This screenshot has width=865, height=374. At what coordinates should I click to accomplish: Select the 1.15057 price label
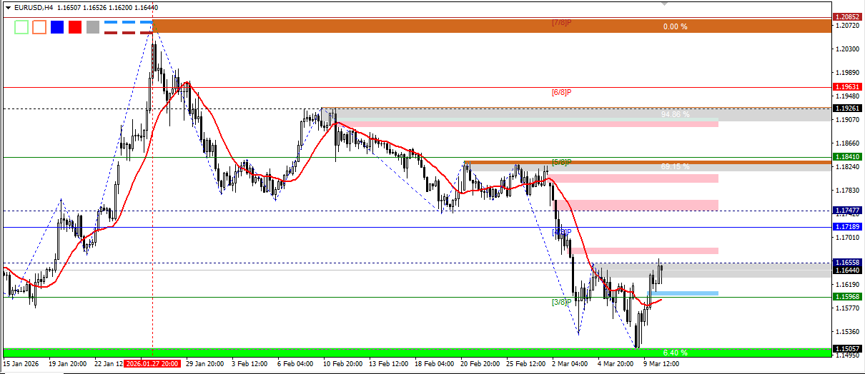(x=846, y=349)
